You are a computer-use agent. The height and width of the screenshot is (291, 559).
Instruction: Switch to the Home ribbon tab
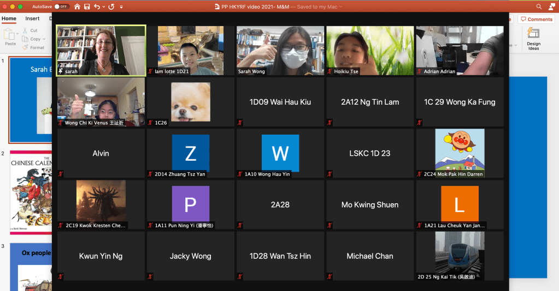pos(9,19)
